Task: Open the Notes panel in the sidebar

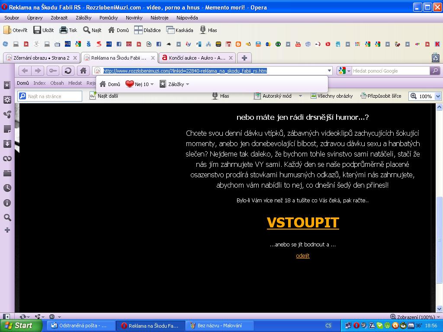Action: click(x=7, y=129)
